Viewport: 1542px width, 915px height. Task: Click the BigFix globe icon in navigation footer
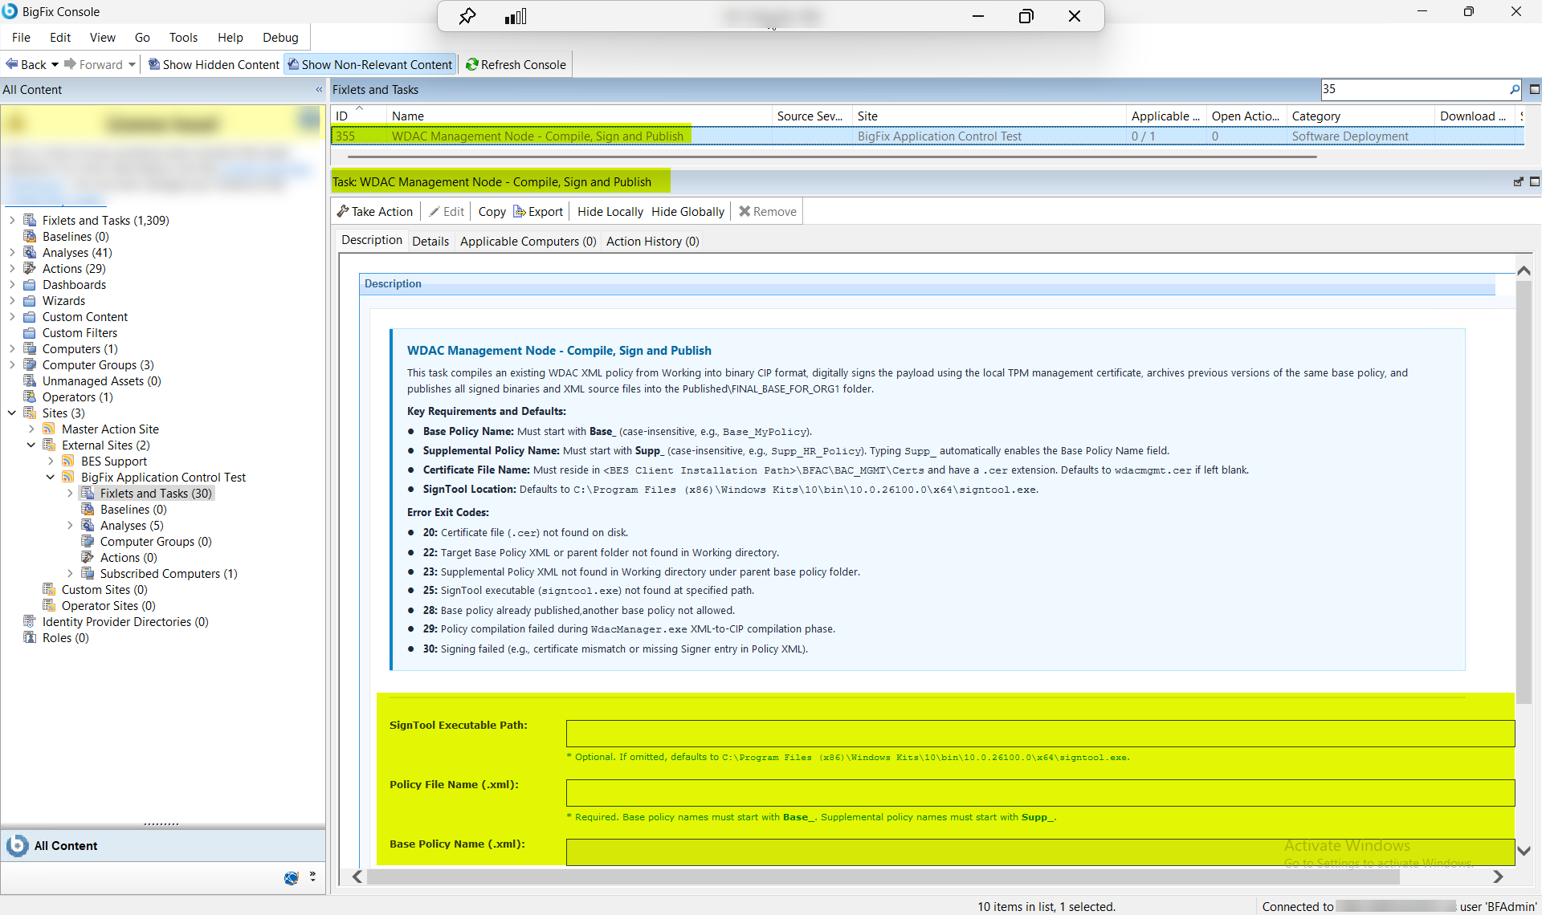(292, 878)
